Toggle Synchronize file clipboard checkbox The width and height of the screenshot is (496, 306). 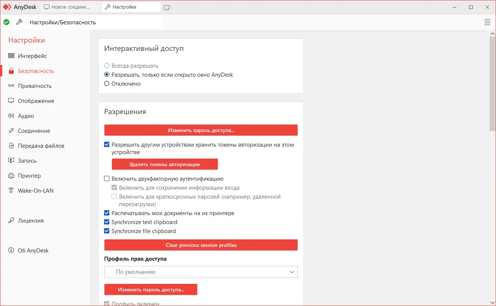pyautogui.click(x=107, y=231)
